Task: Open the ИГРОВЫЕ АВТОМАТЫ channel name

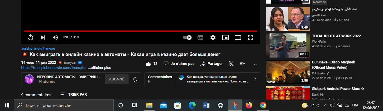Action: 69,77
